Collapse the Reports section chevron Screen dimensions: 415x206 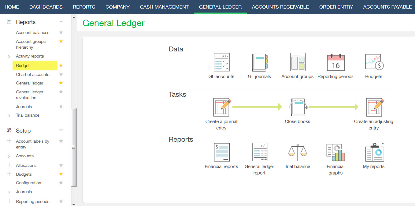coord(61,22)
